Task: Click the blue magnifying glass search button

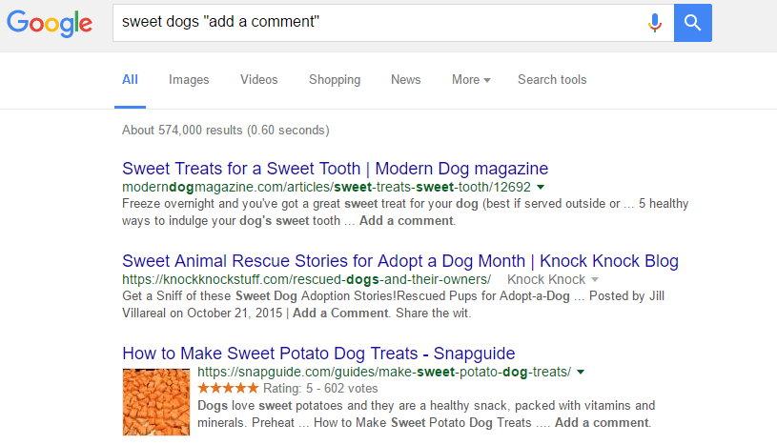Action: coord(693,23)
